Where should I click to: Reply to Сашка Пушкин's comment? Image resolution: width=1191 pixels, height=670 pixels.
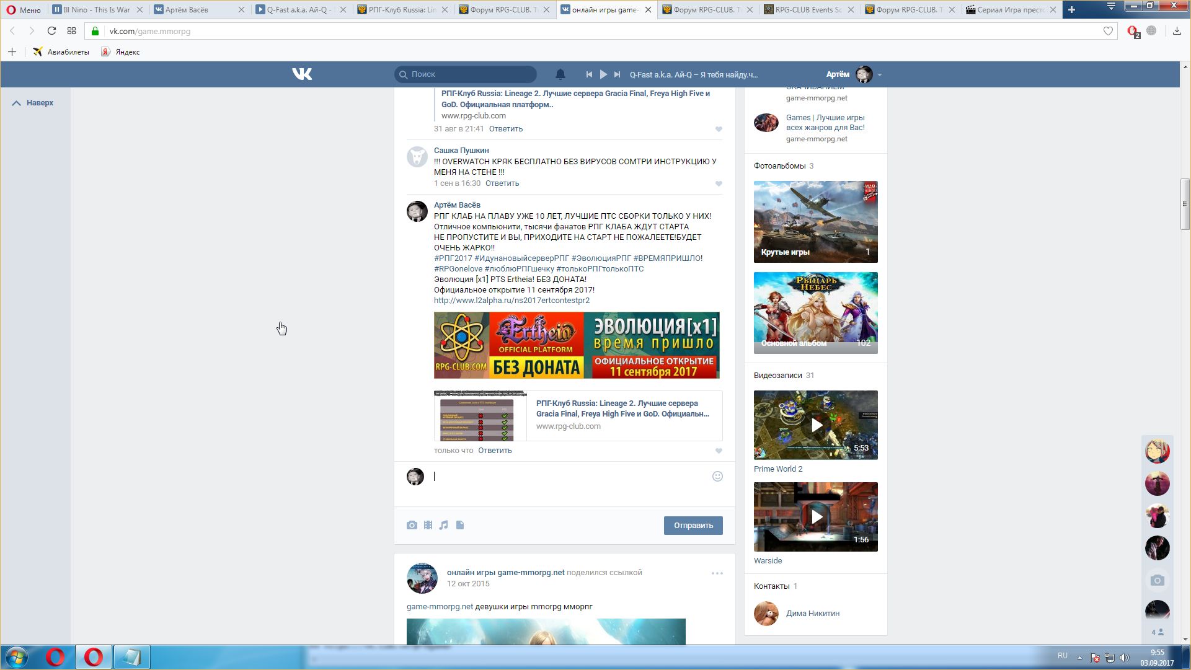[502, 183]
